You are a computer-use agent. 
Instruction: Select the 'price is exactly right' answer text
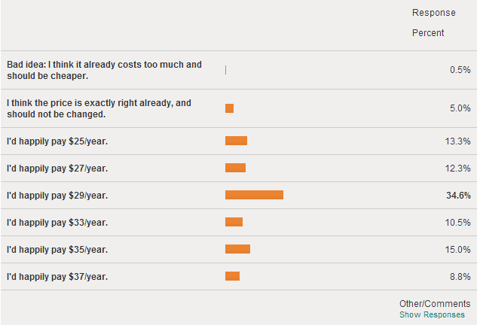(99, 108)
